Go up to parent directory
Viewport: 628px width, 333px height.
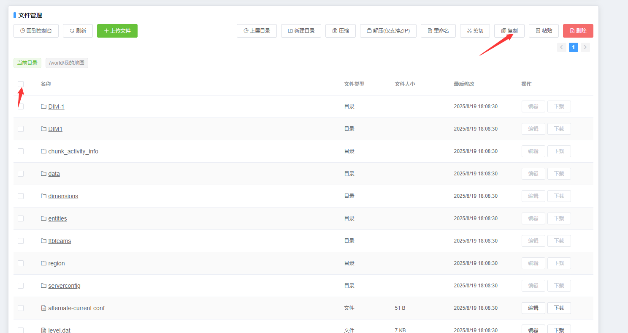pos(257,31)
